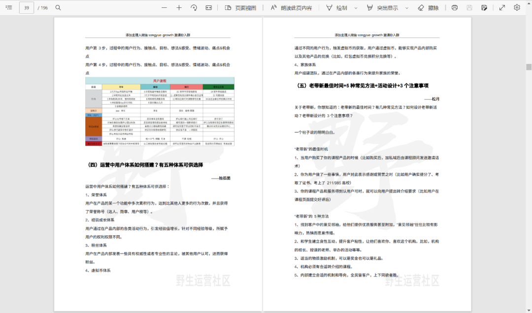
Task: Select the 突出显示 highlight tool
Action: (x=382, y=8)
